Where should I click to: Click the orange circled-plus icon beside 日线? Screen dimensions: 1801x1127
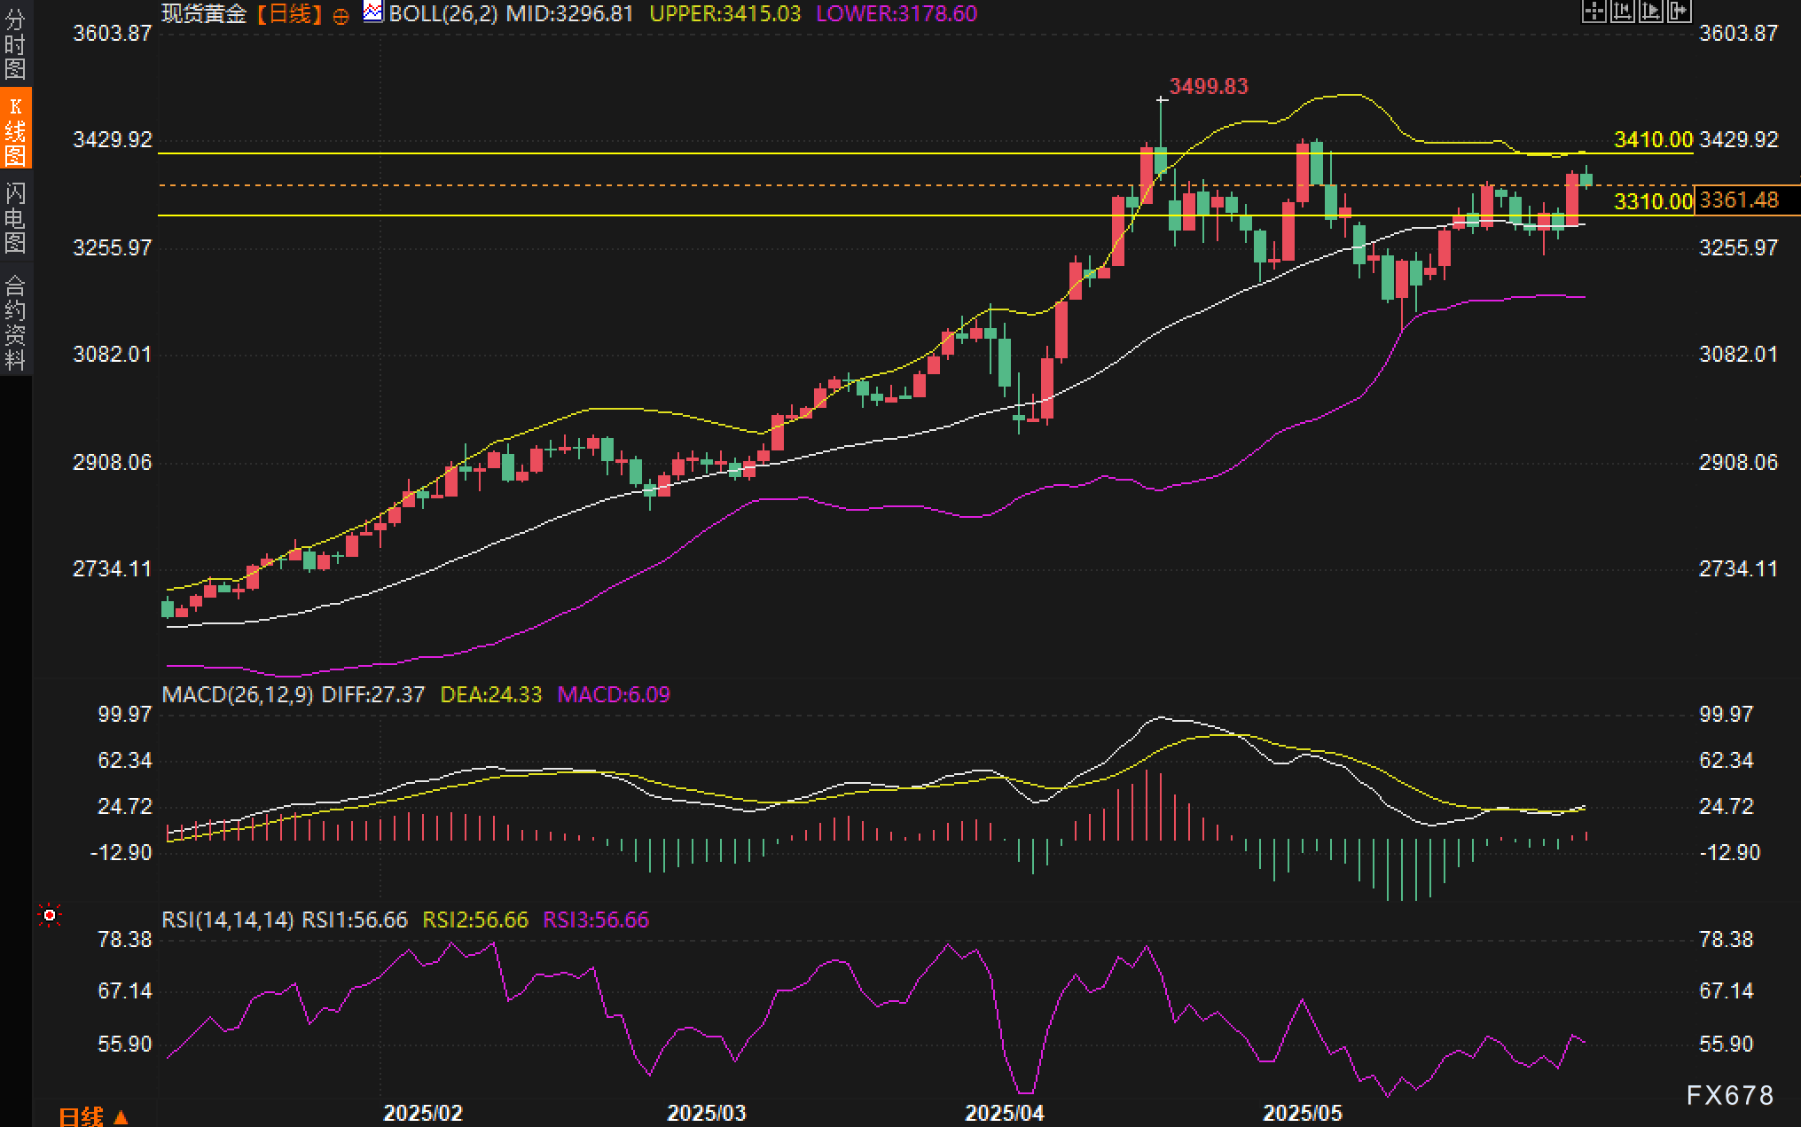(x=341, y=16)
